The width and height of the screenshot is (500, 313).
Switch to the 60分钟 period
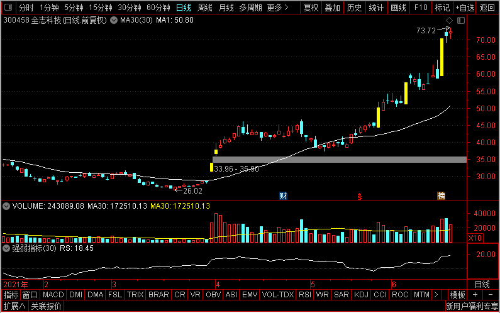coord(158,8)
